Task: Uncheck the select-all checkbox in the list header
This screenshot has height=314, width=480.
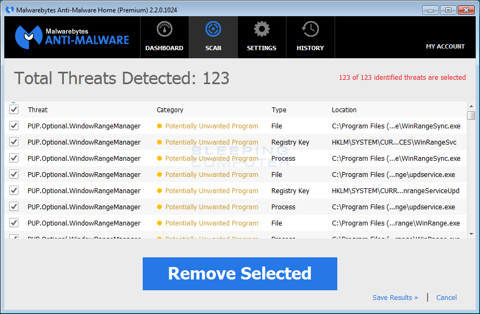Action: tap(14, 109)
